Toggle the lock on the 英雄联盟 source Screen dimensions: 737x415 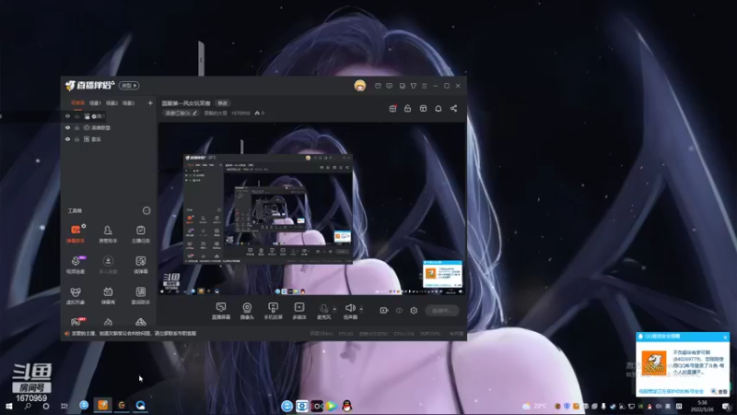(x=76, y=127)
